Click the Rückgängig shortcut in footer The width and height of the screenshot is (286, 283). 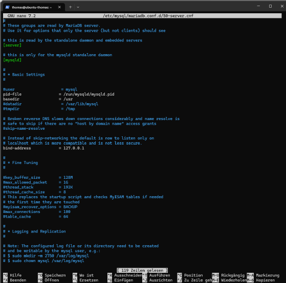(228, 275)
